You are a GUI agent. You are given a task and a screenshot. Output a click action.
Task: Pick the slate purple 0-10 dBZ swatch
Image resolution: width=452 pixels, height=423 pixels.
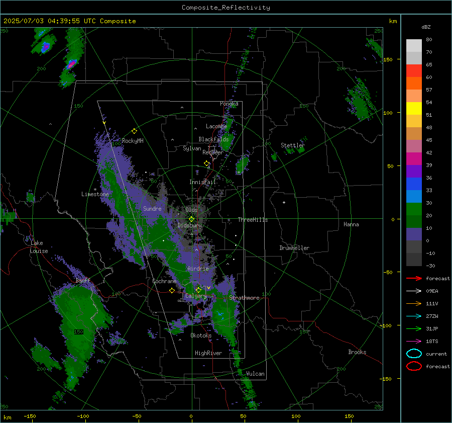[414, 234]
